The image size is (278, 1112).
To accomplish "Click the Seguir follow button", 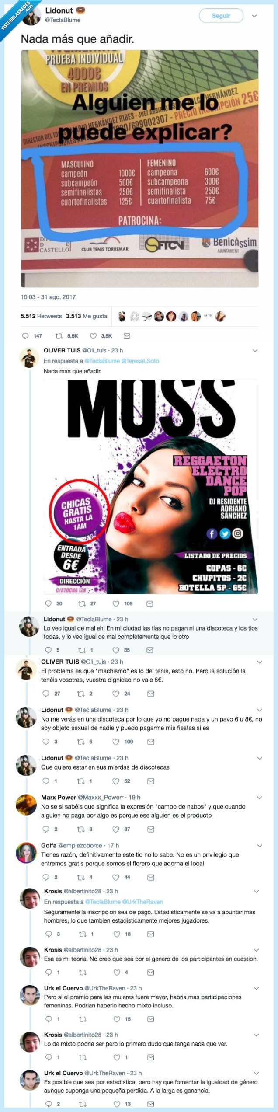I will point(221,16).
